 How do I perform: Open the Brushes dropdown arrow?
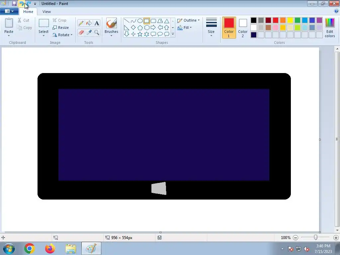(111, 36)
